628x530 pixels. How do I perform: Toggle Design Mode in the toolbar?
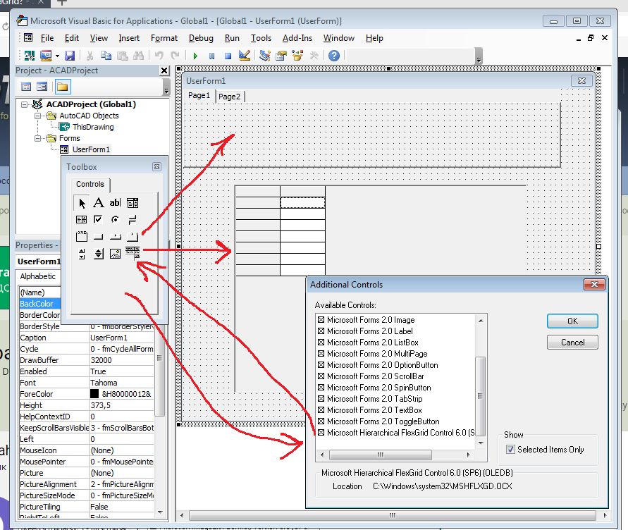(245, 56)
